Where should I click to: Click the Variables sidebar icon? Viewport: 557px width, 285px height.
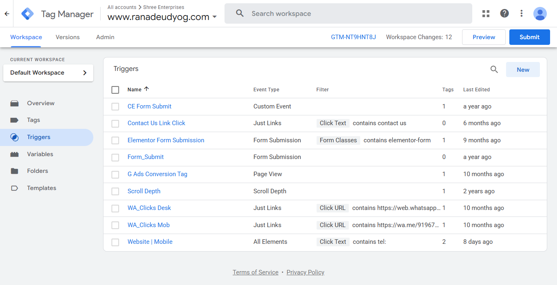(x=15, y=154)
